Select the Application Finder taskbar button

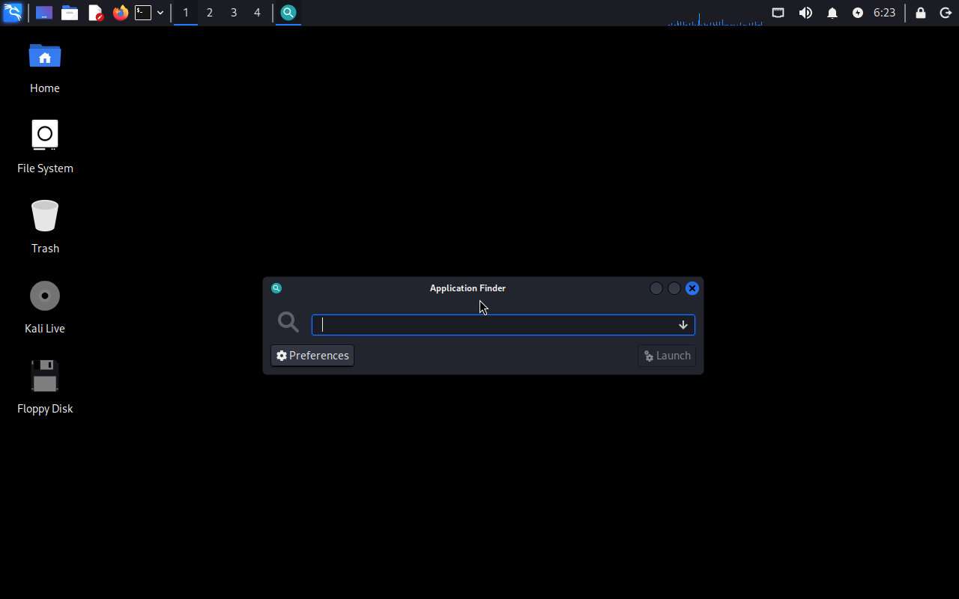[x=288, y=13]
